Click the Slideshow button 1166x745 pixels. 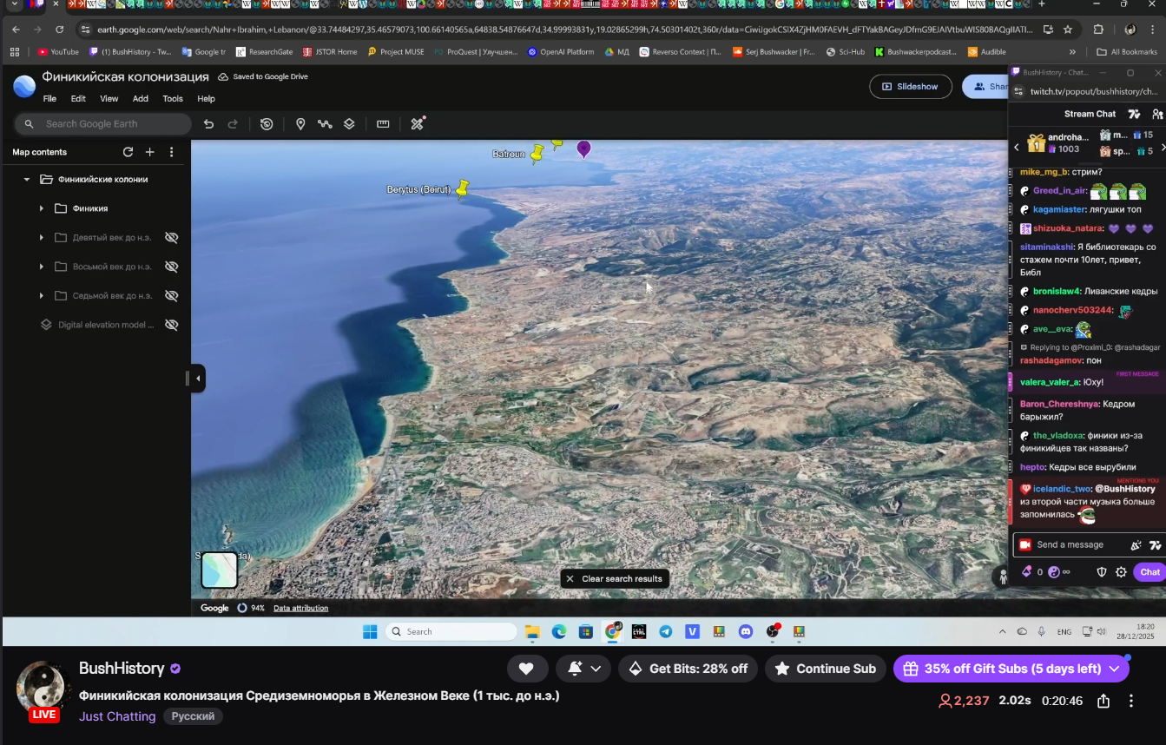(x=910, y=87)
